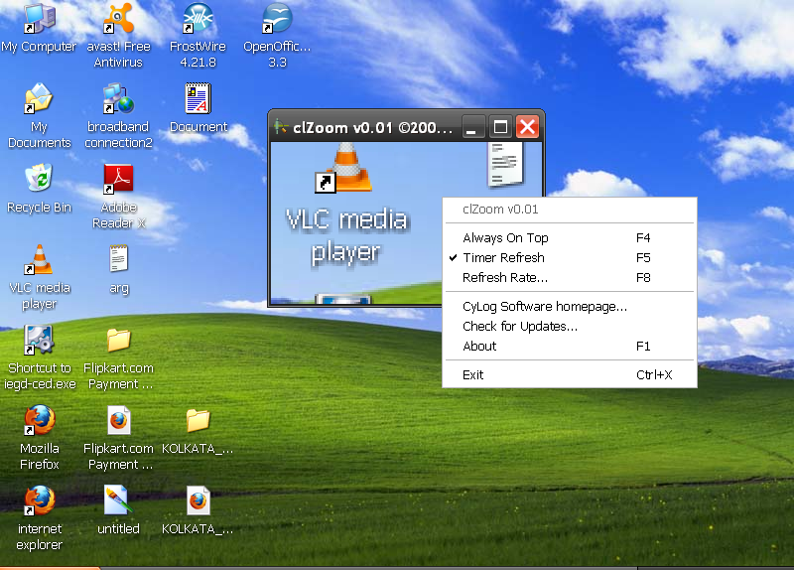Image resolution: width=794 pixels, height=570 pixels.
Task: Select Exit in the clZoom menu
Action: coord(472,375)
